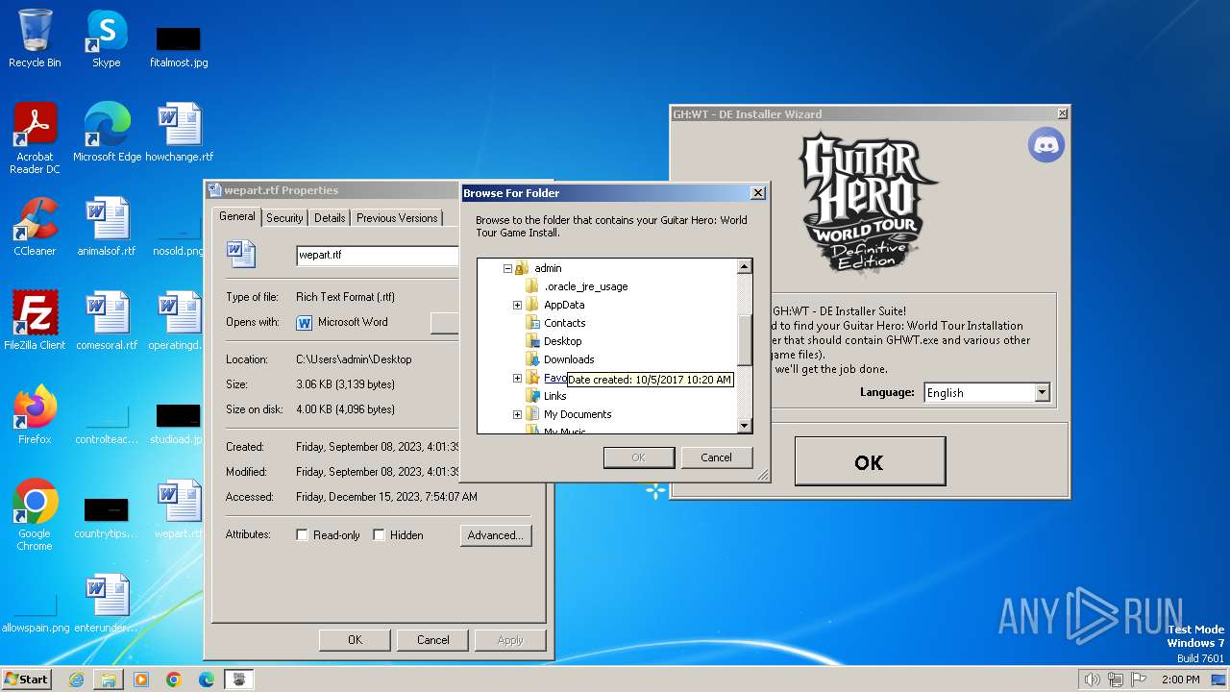Launch CCleaner desktop shortcut

pos(35,227)
